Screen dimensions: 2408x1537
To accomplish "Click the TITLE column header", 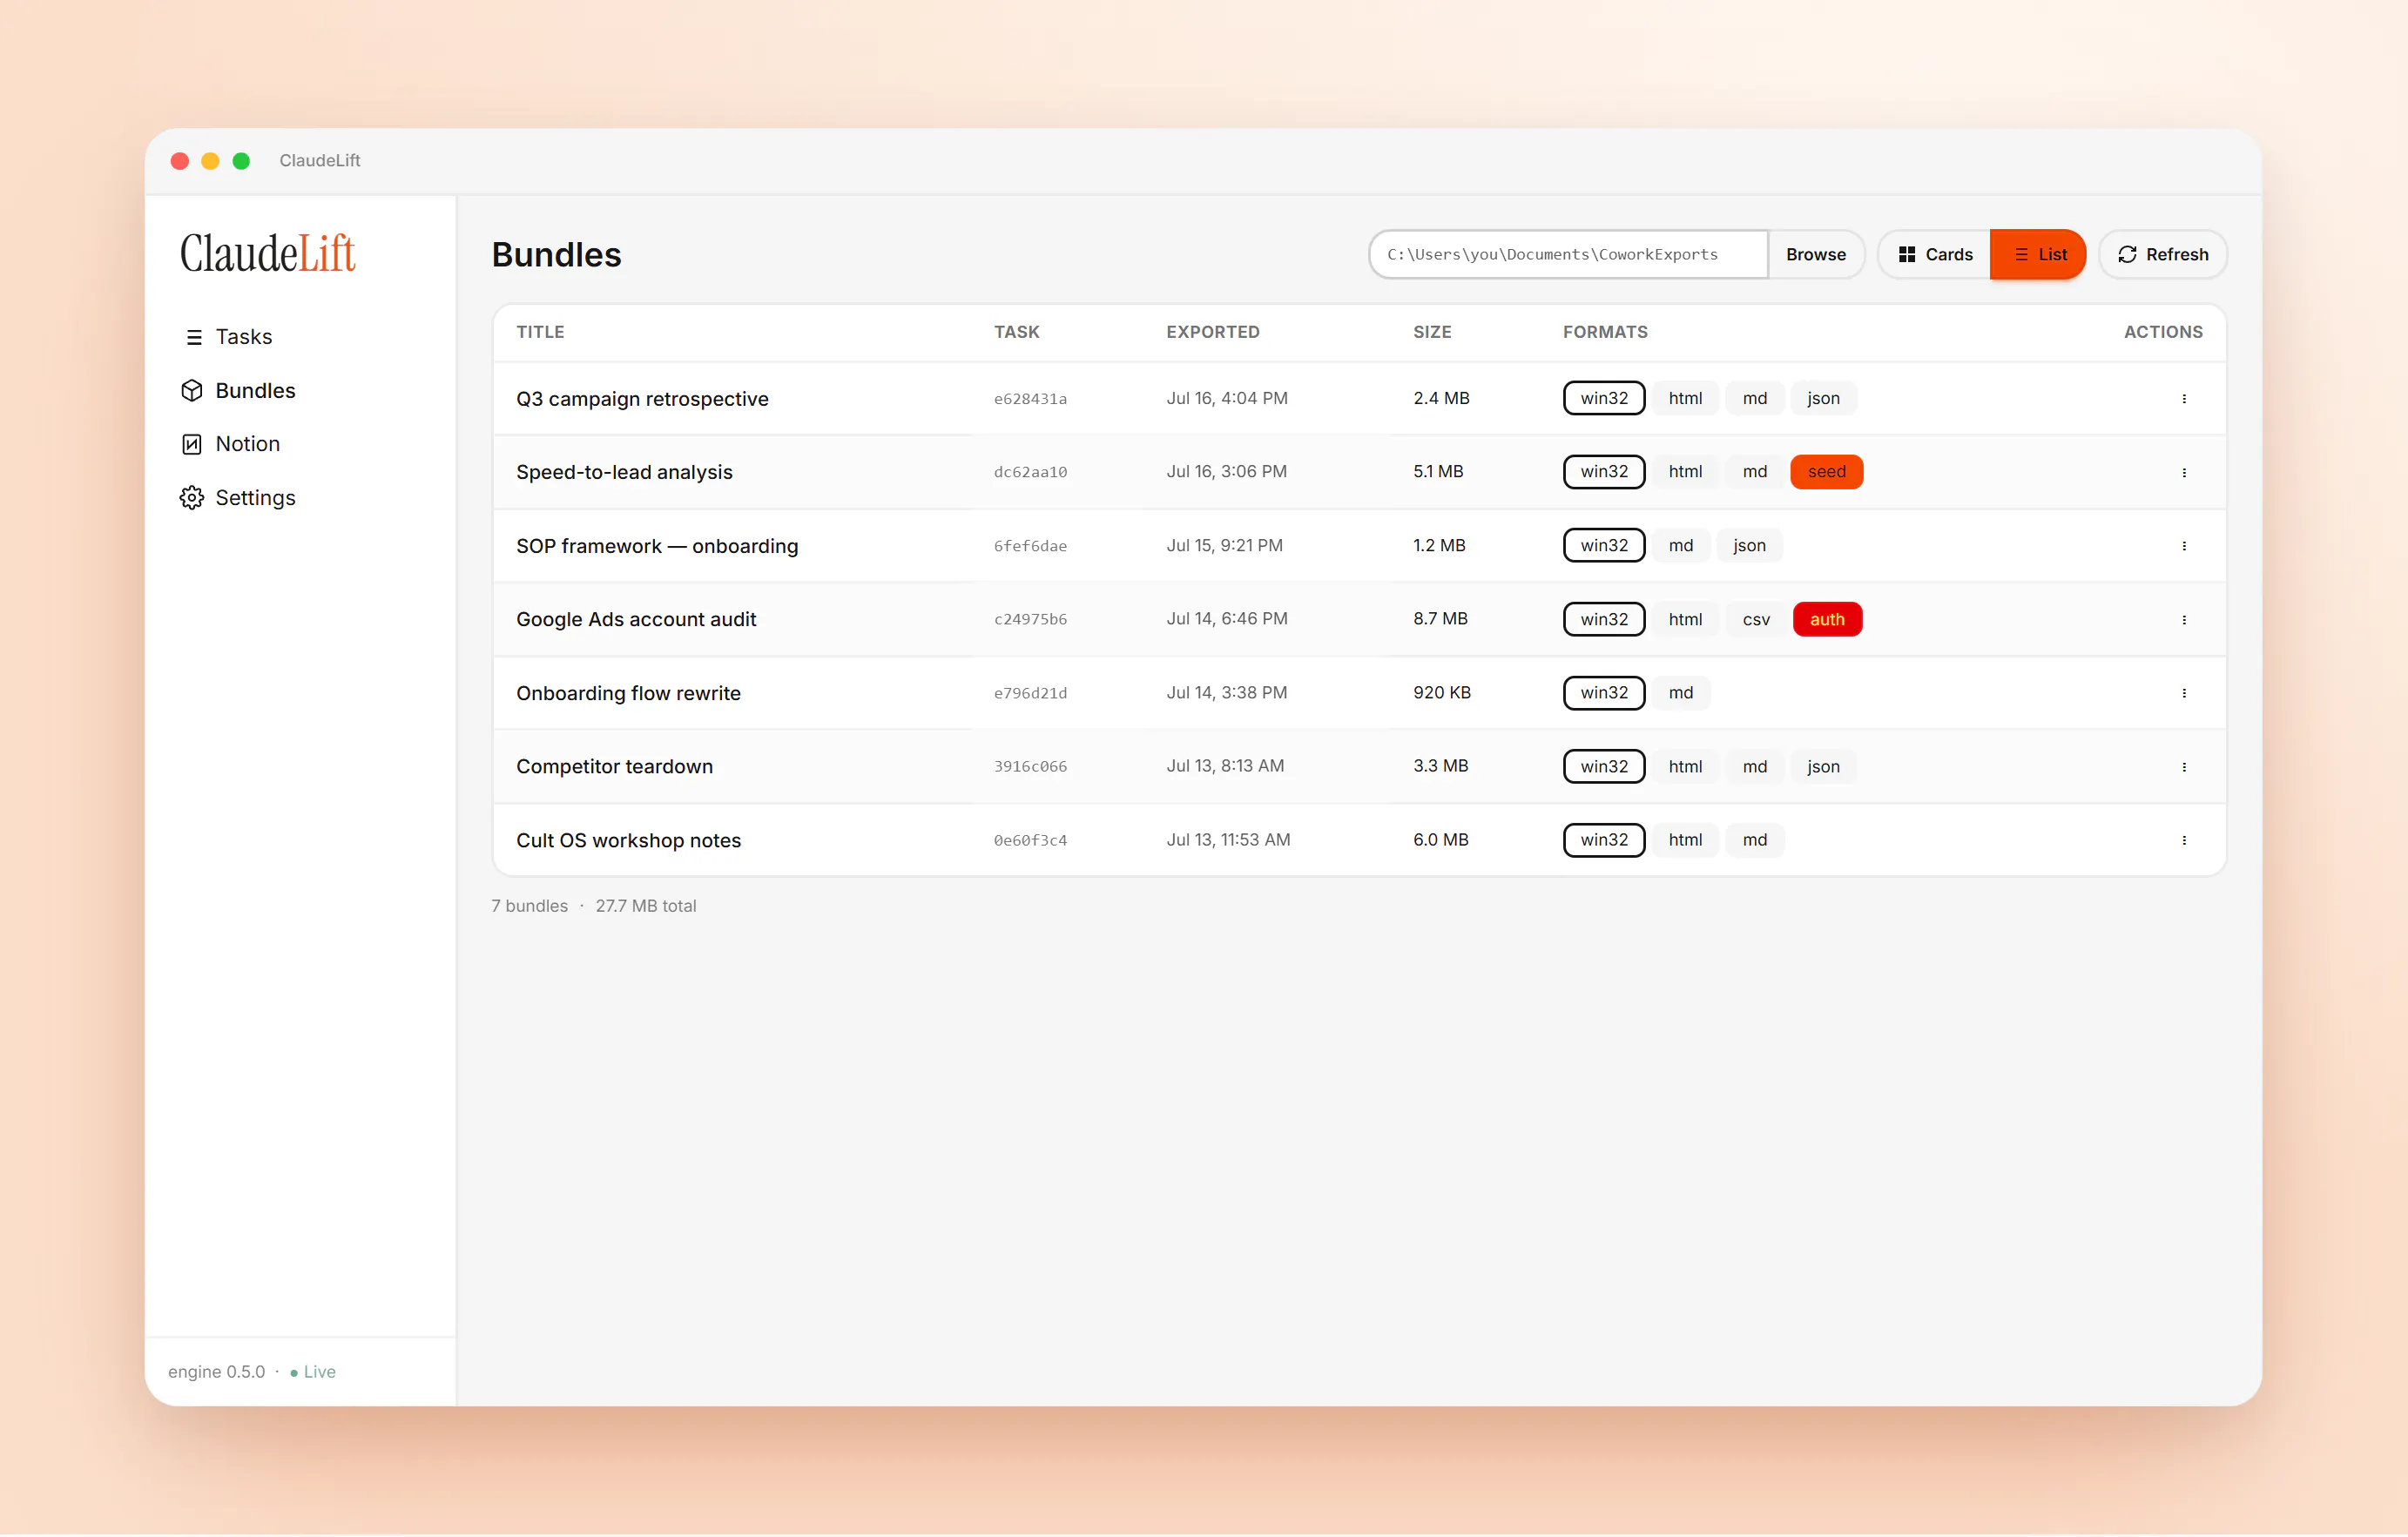I will pyautogui.click(x=540, y=332).
